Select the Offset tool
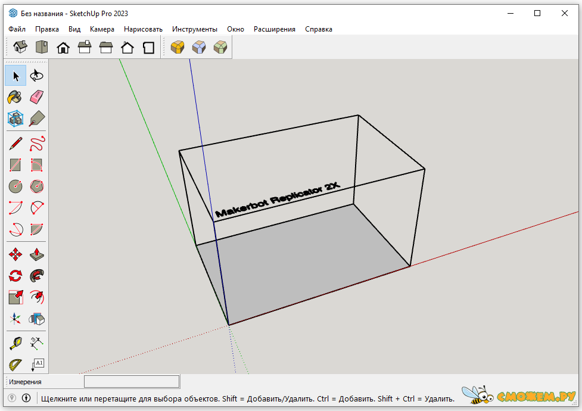 (x=36, y=297)
